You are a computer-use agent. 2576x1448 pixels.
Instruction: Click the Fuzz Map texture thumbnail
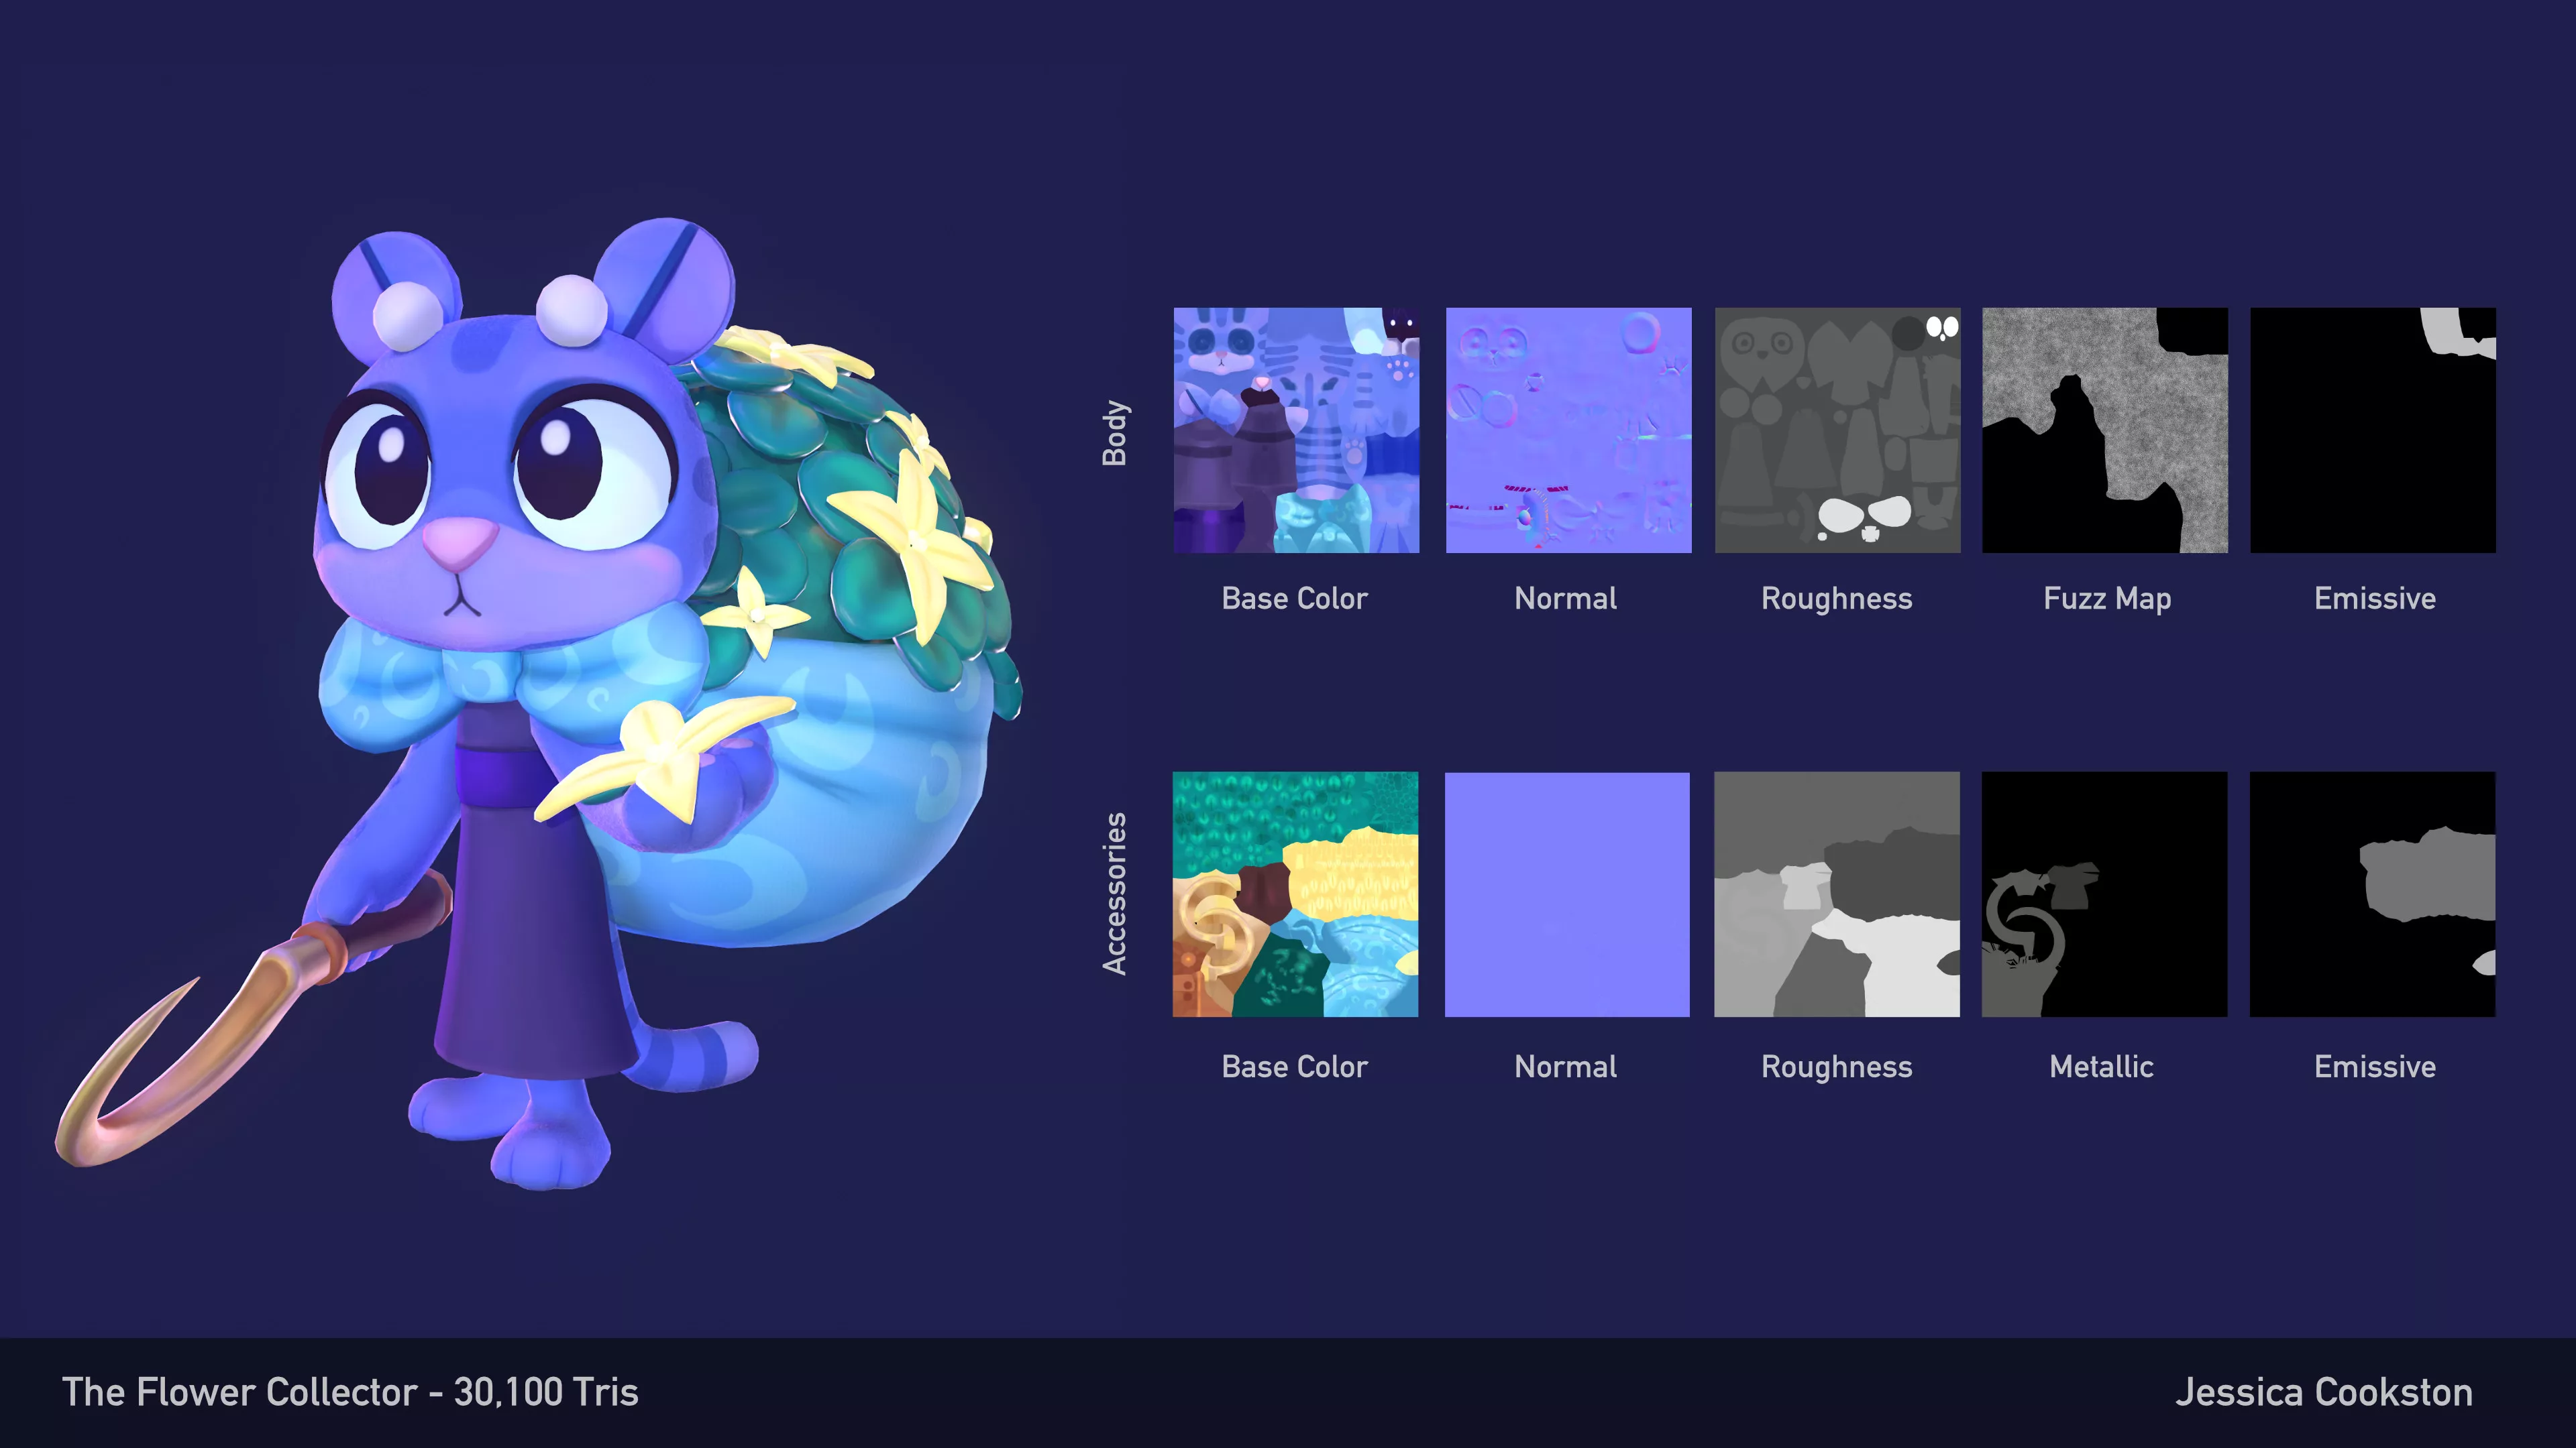pos(2105,430)
